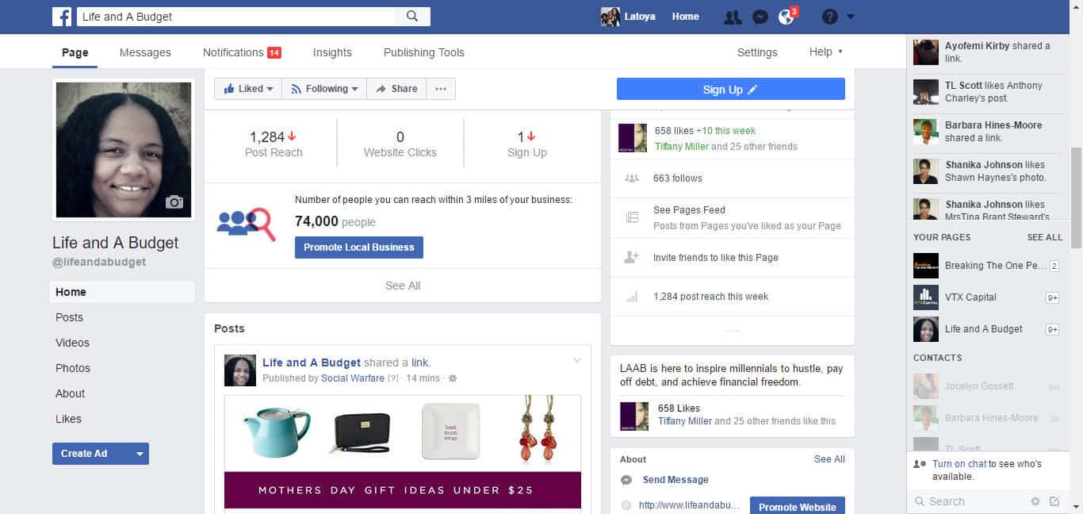Click the search magnifier button
Viewport: 1083px width, 514px height.
[x=412, y=17]
